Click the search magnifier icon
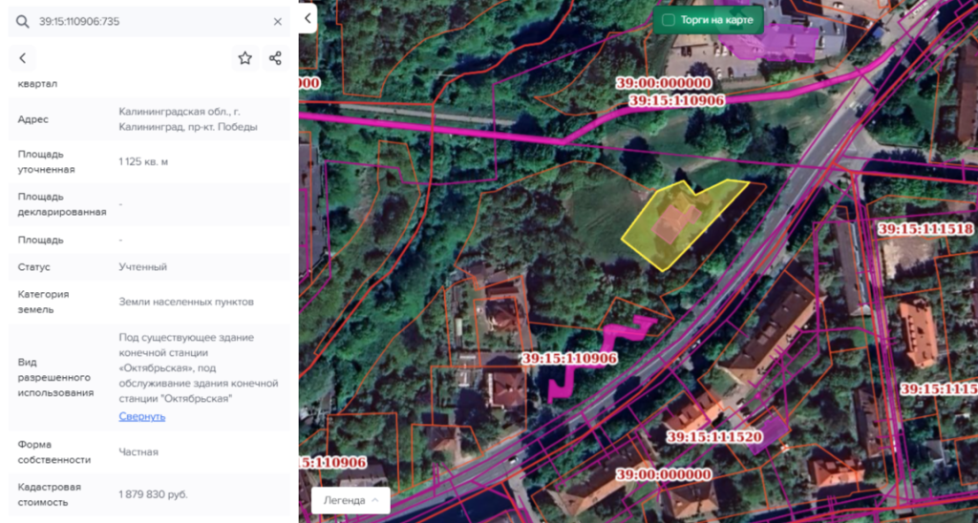Image resolution: width=978 pixels, height=523 pixels. click(23, 21)
